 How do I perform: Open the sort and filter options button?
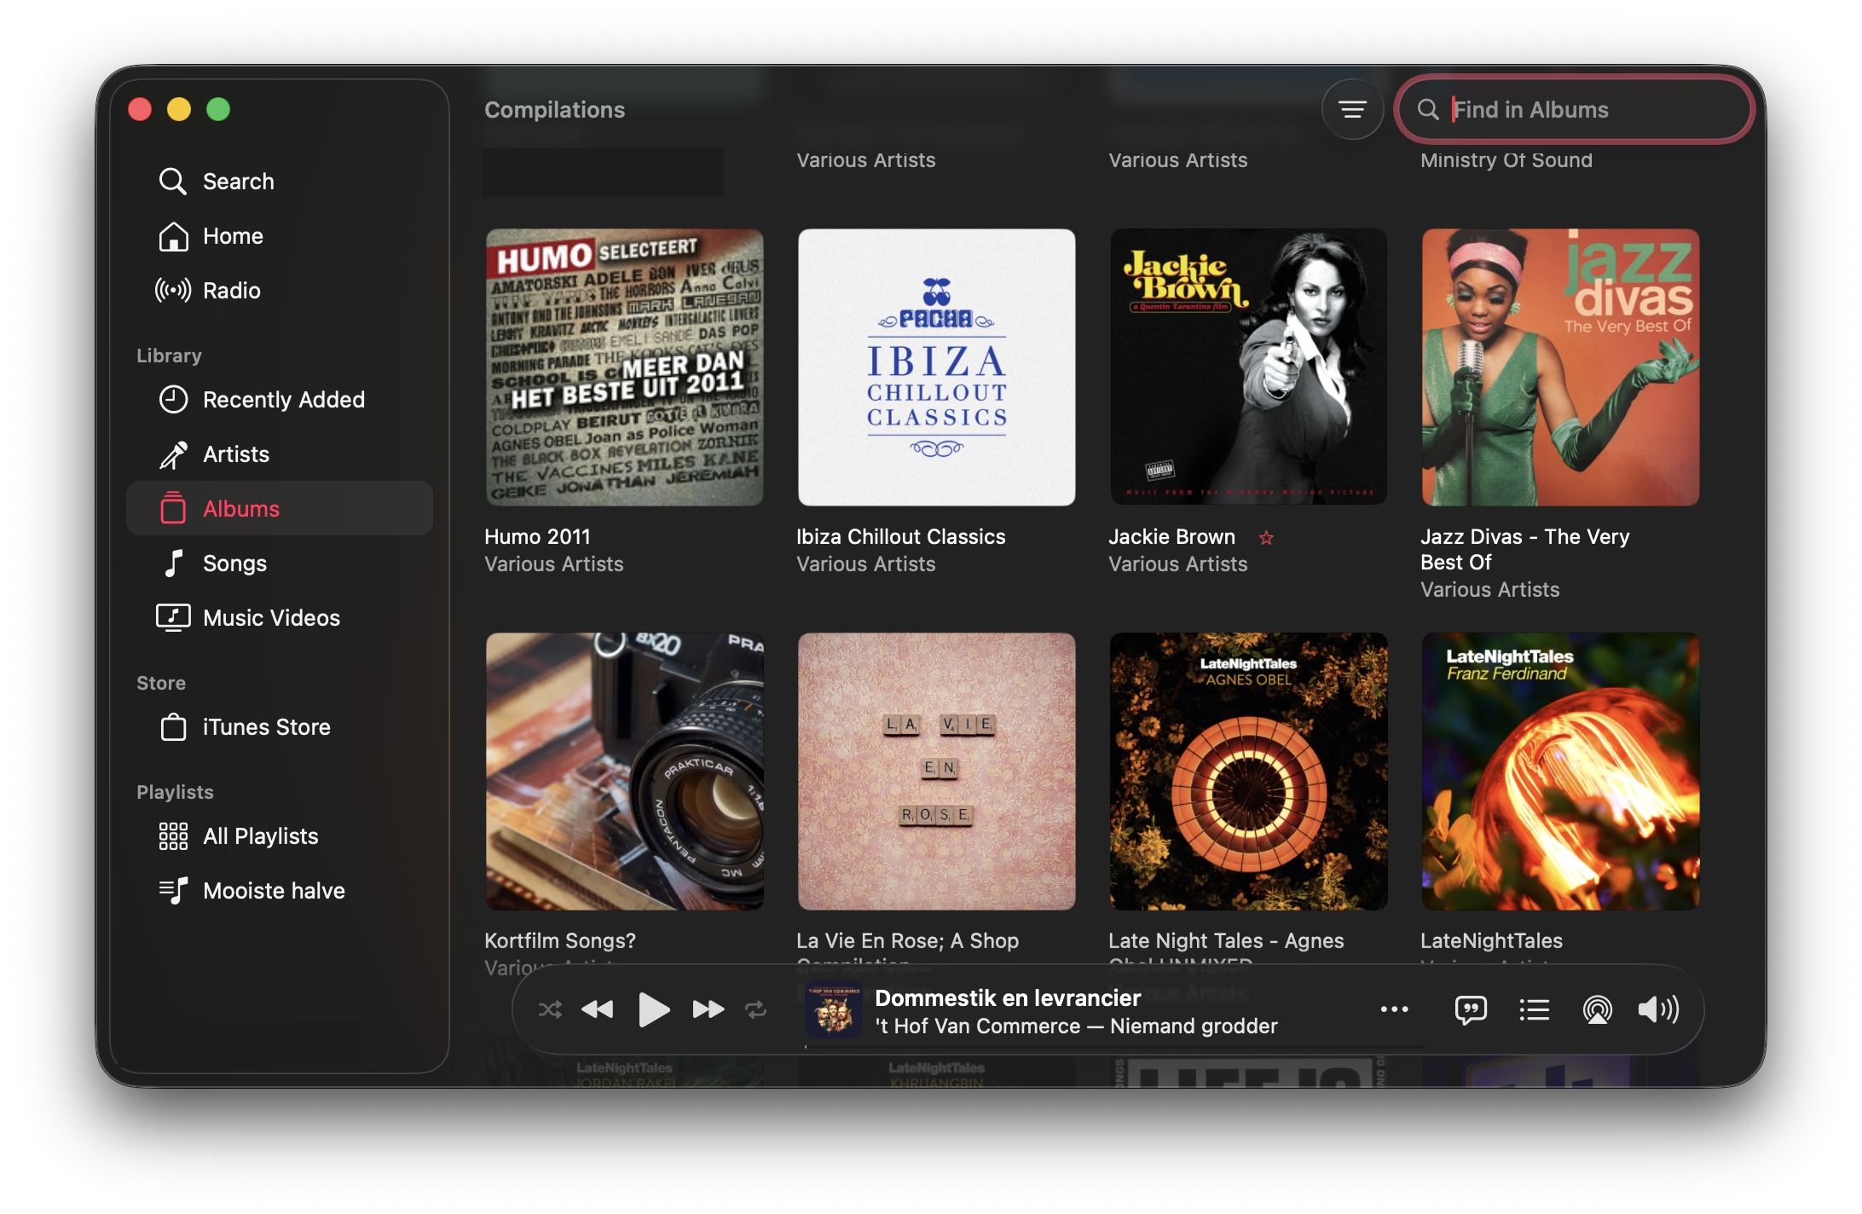coord(1352,109)
